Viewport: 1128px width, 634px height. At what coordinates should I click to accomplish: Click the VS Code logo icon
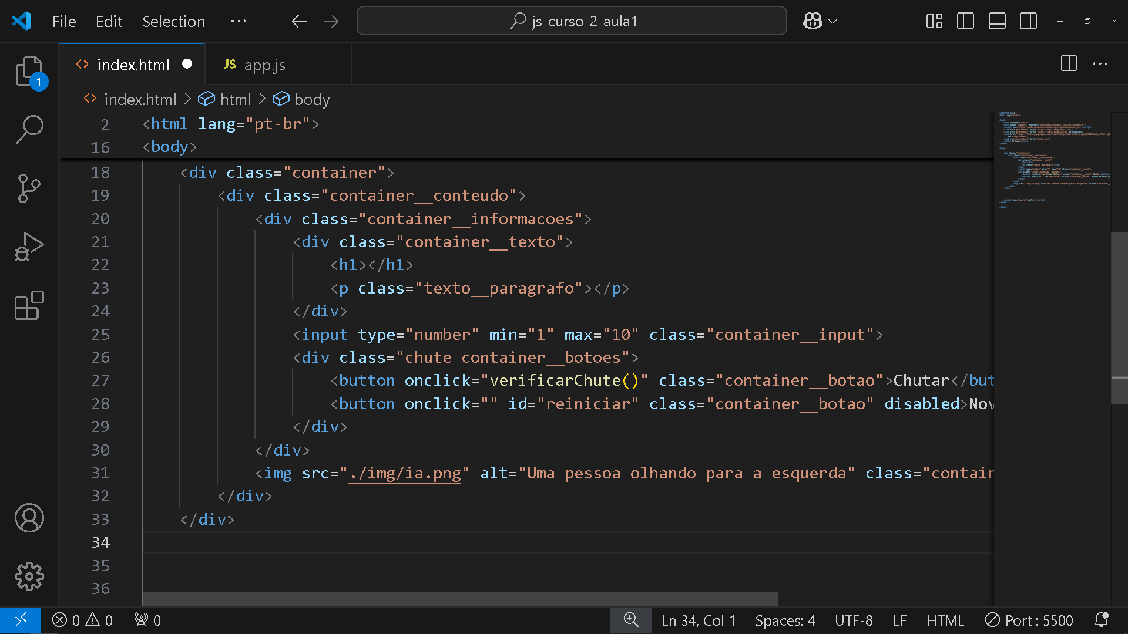point(22,21)
